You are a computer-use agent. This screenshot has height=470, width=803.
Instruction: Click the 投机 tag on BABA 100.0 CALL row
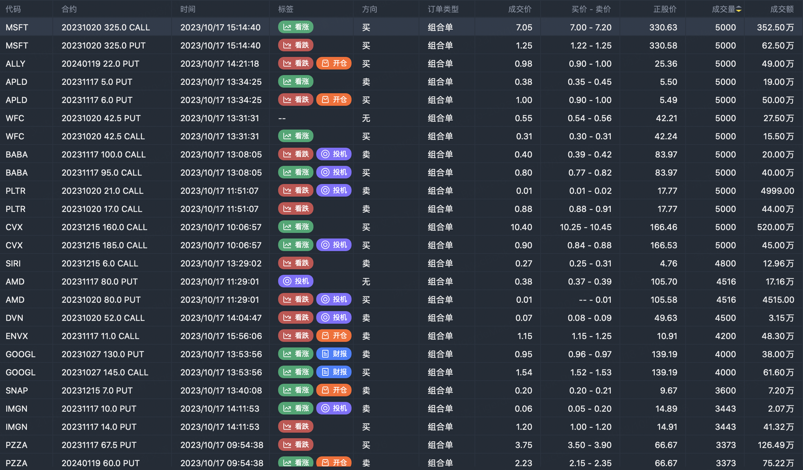click(334, 154)
